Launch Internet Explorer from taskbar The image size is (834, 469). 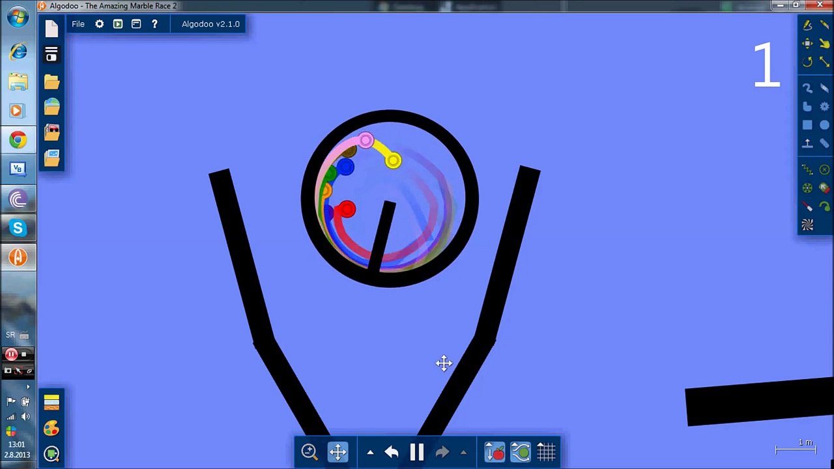click(18, 51)
